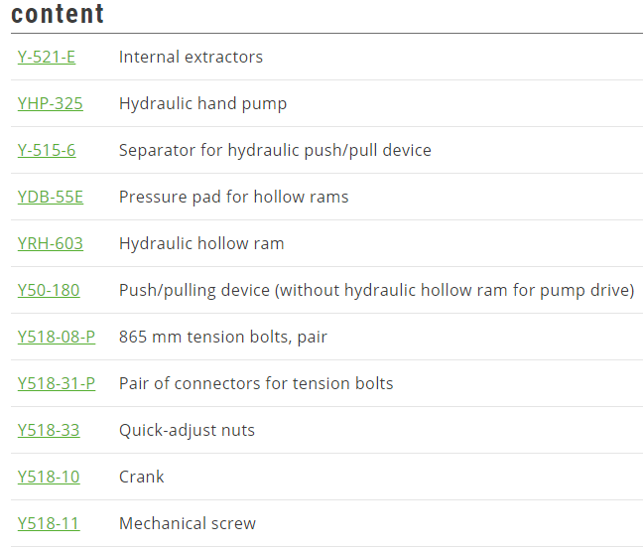
Task: Open the Y518-08-P tension bolts link
Action: [x=57, y=338]
